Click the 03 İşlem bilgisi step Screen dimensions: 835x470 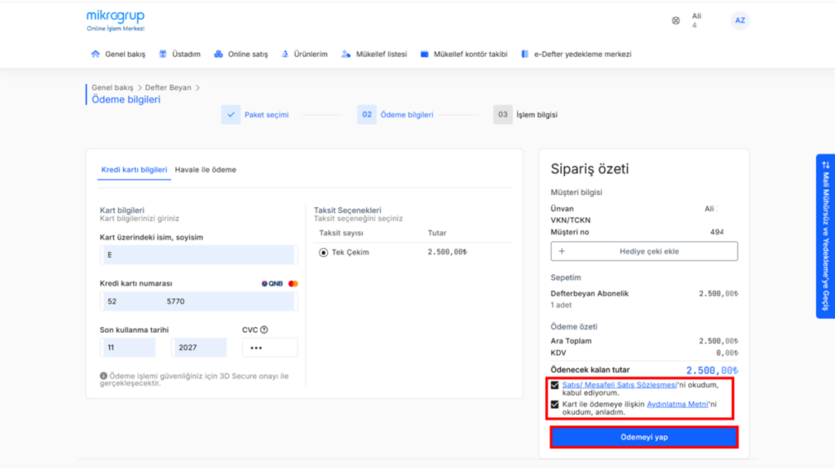pyautogui.click(x=526, y=114)
